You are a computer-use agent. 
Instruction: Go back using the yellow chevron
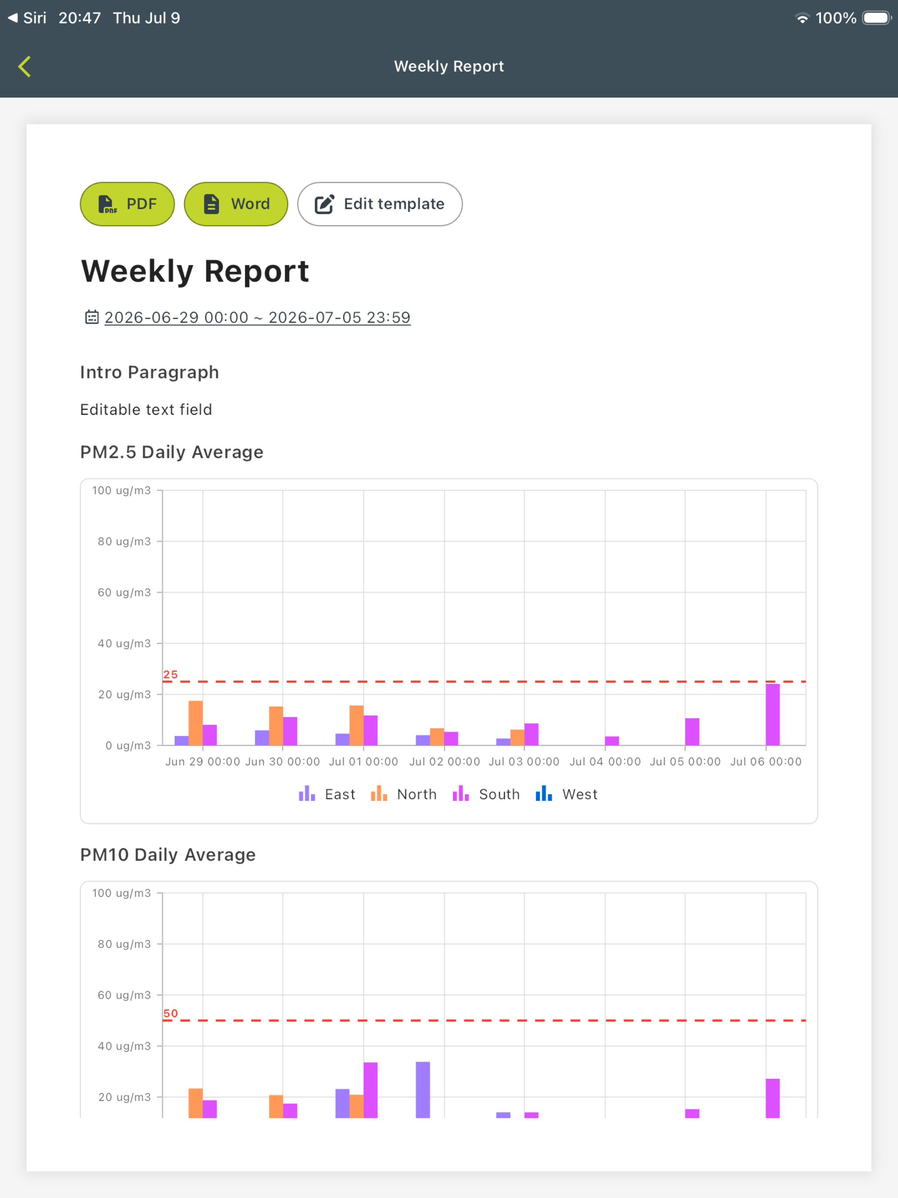pos(24,67)
